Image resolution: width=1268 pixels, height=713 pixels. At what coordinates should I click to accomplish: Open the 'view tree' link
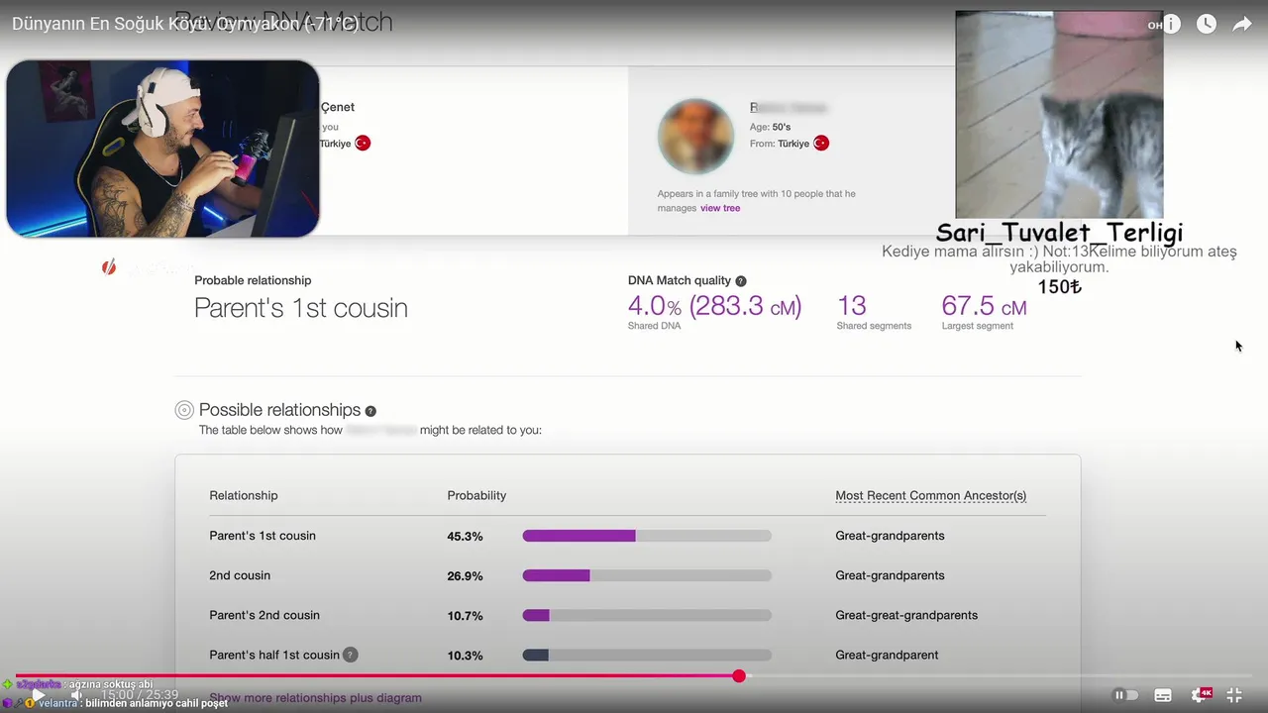point(720,208)
